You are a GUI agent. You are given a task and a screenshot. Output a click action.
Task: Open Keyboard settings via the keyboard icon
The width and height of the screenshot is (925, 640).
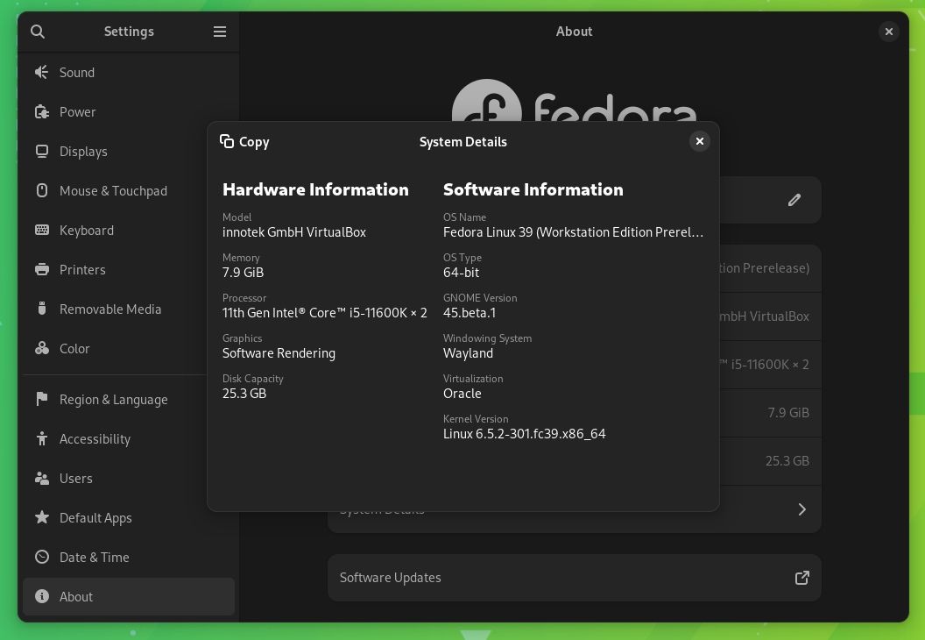point(41,230)
